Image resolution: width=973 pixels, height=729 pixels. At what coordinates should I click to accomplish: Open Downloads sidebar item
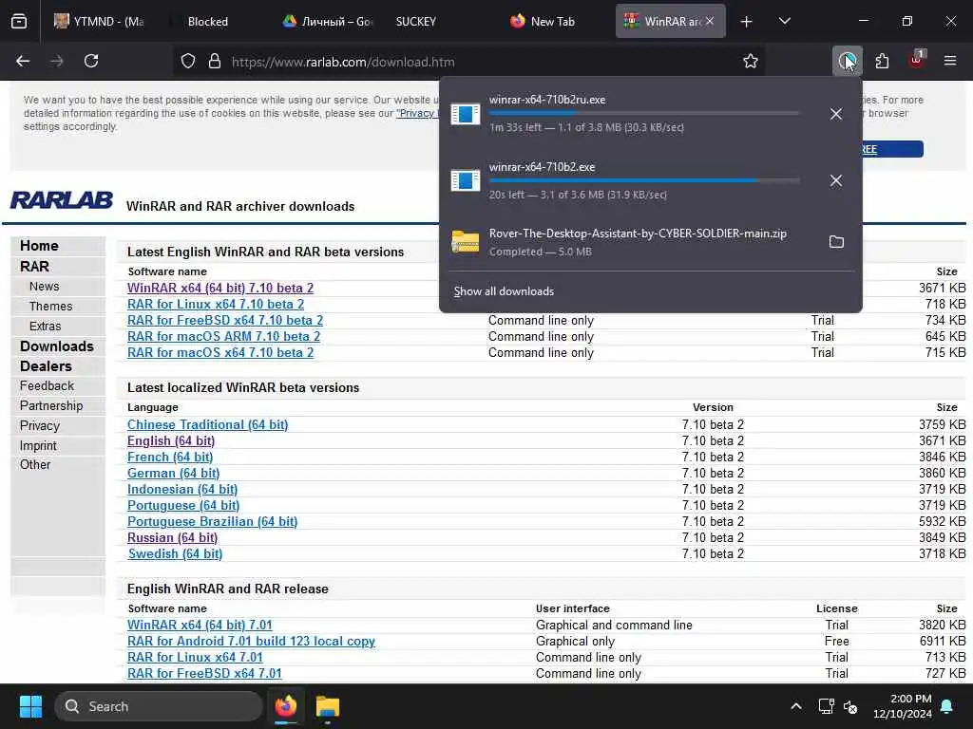point(56,346)
